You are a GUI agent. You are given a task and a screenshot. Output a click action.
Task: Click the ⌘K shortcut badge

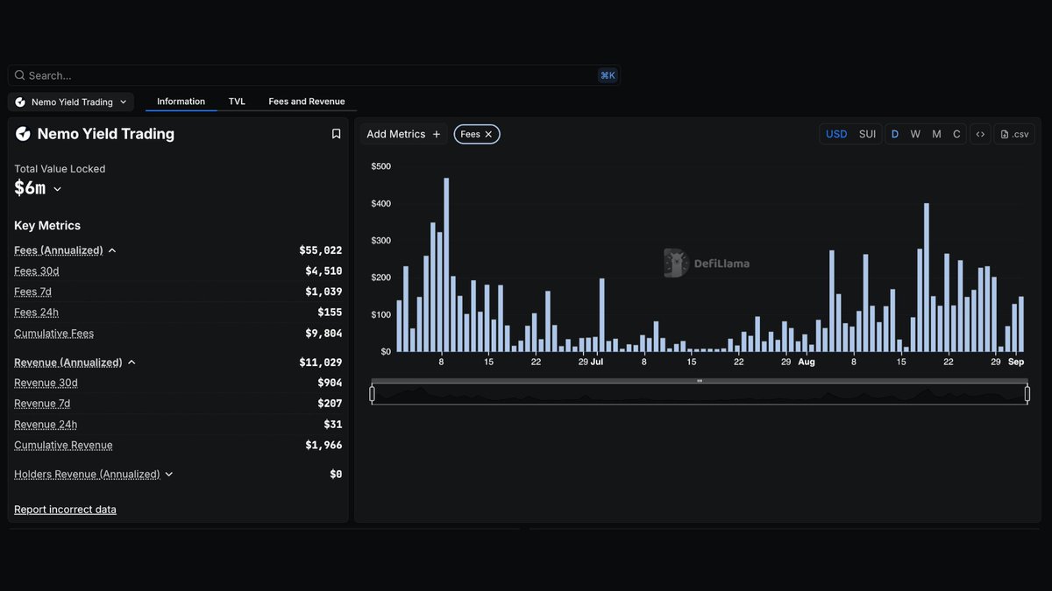click(x=608, y=75)
